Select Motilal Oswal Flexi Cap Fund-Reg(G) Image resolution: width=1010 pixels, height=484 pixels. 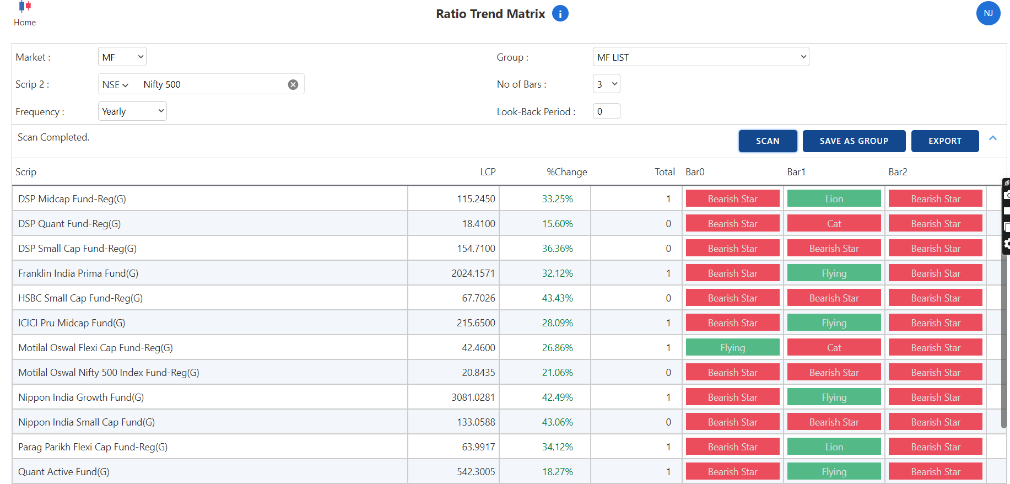click(x=95, y=348)
